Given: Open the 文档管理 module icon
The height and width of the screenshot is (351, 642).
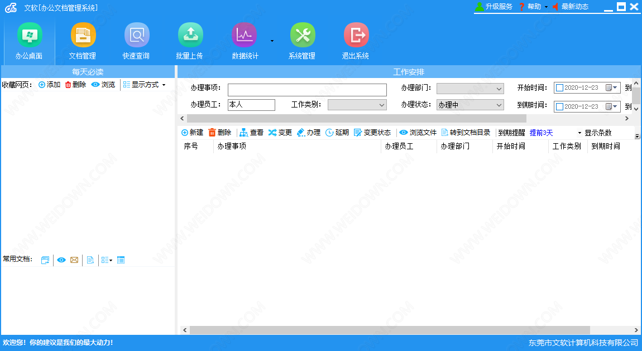Looking at the screenshot, I should (83, 36).
